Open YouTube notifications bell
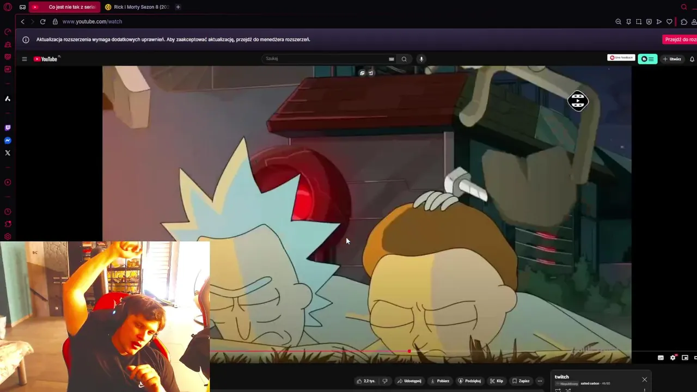This screenshot has width=697, height=392. pyautogui.click(x=692, y=59)
